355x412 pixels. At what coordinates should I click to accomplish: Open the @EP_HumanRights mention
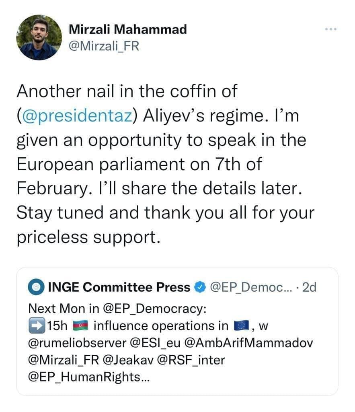point(89,377)
